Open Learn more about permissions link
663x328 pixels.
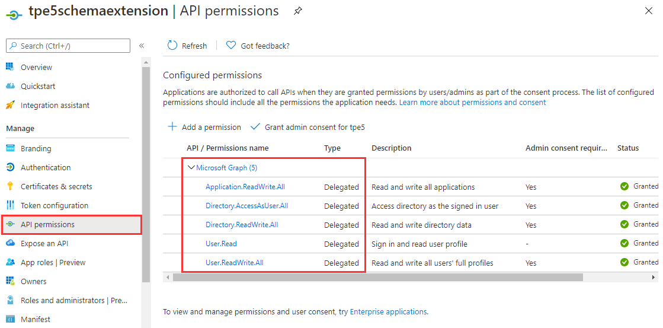pos(472,102)
